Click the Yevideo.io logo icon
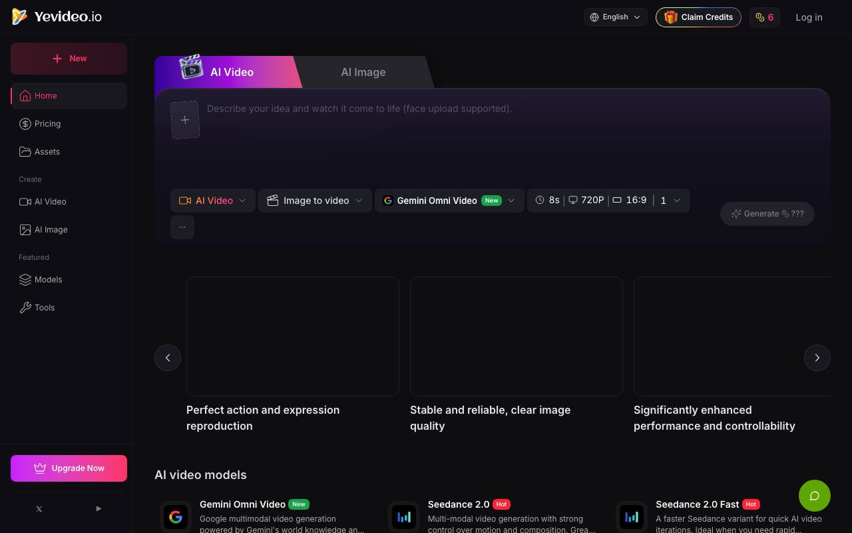The height and width of the screenshot is (533, 852). pos(20,17)
